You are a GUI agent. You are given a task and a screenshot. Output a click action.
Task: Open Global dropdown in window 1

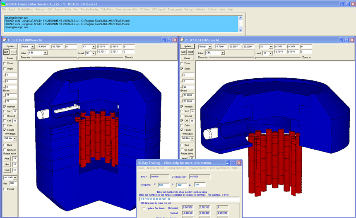point(32,47)
